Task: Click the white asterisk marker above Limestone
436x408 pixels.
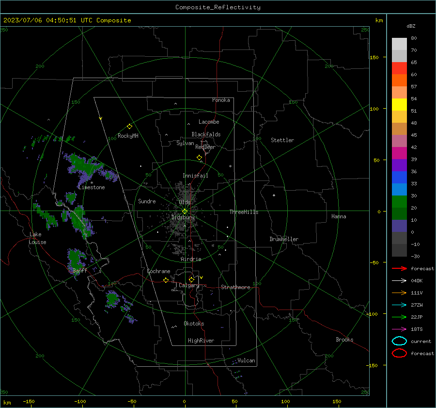Action: tap(92, 183)
